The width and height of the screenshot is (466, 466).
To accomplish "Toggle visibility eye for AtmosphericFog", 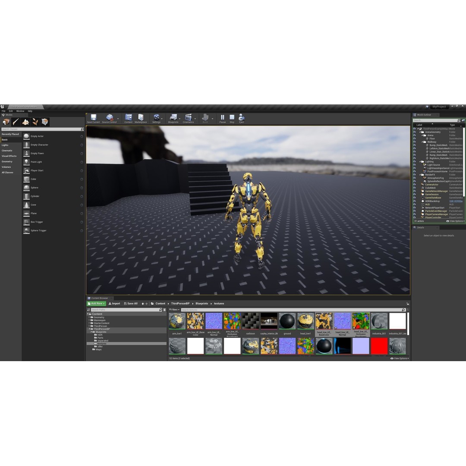I will point(415,178).
